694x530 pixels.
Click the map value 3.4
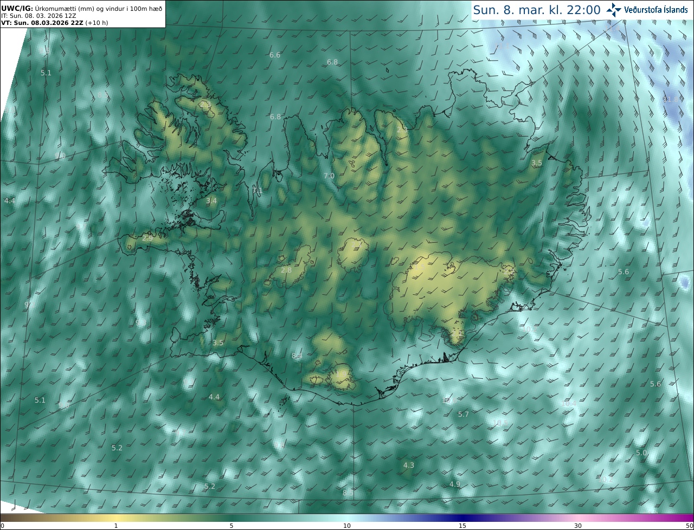pyautogui.click(x=211, y=201)
